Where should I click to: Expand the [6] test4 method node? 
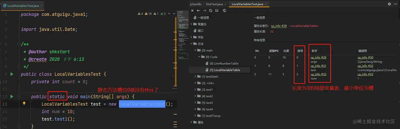195,109
